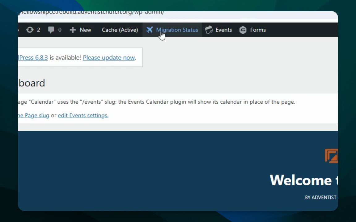Open the Cache (Active) menu

(x=120, y=30)
